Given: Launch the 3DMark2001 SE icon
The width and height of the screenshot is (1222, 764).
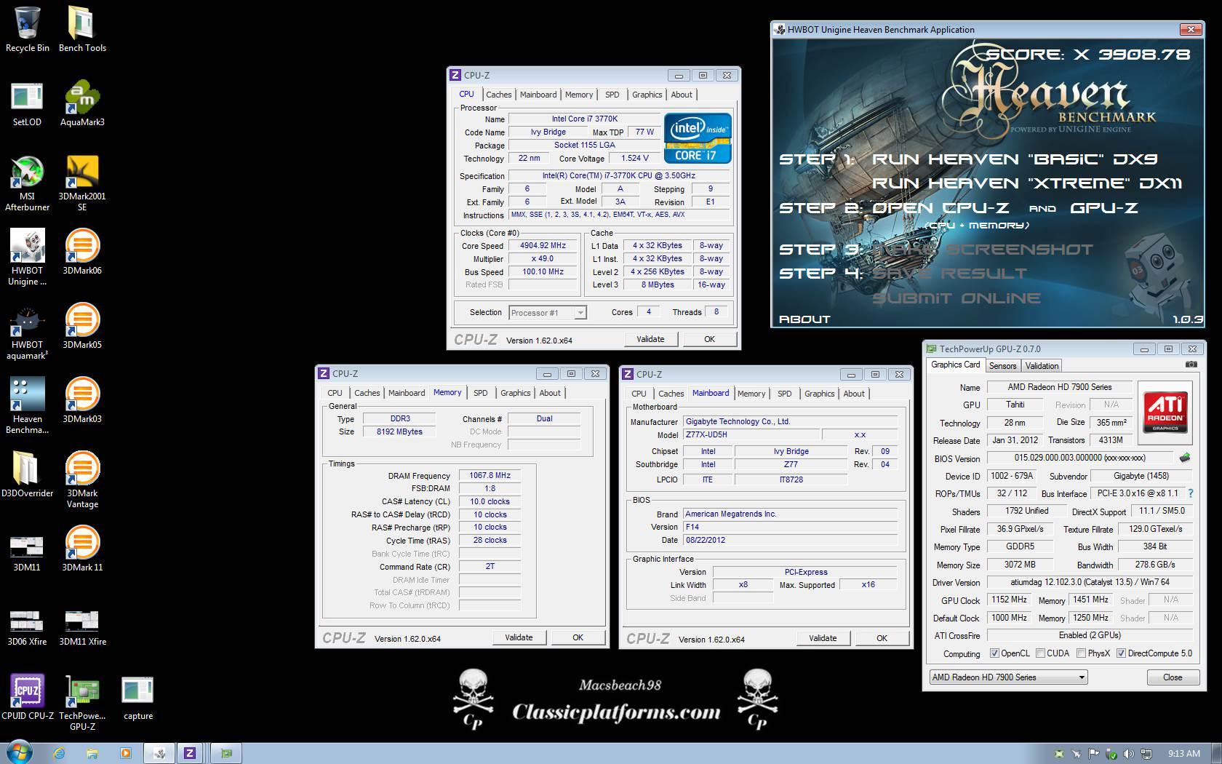Looking at the screenshot, I should pos(82,183).
